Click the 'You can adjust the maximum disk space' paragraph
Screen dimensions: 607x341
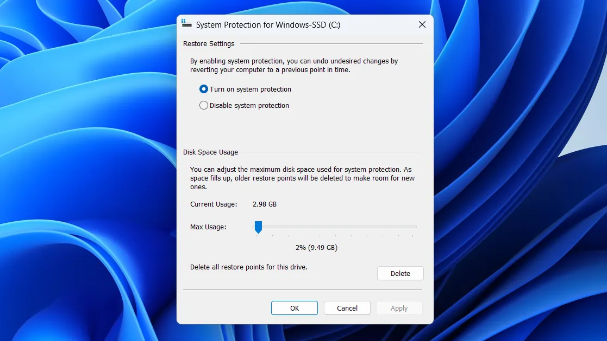point(302,178)
